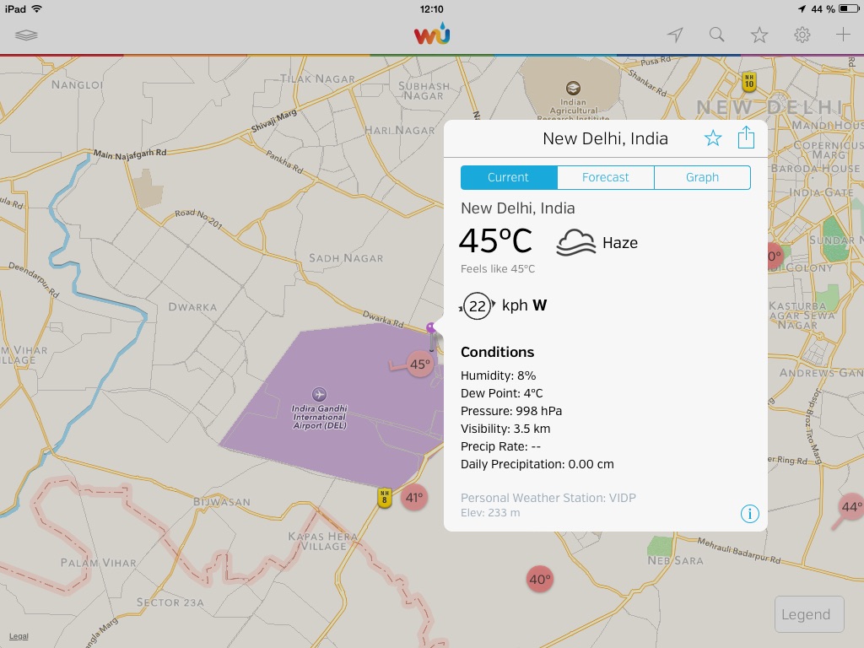864x648 pixels.
Task: Switch to the Graph tab
Action: coord(702,177)
